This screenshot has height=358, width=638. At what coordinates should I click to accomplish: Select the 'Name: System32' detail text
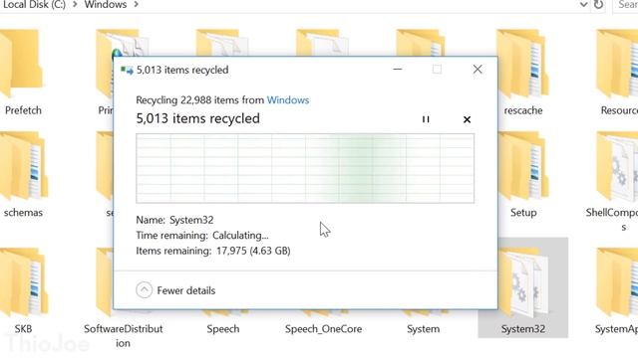point(174,220)
